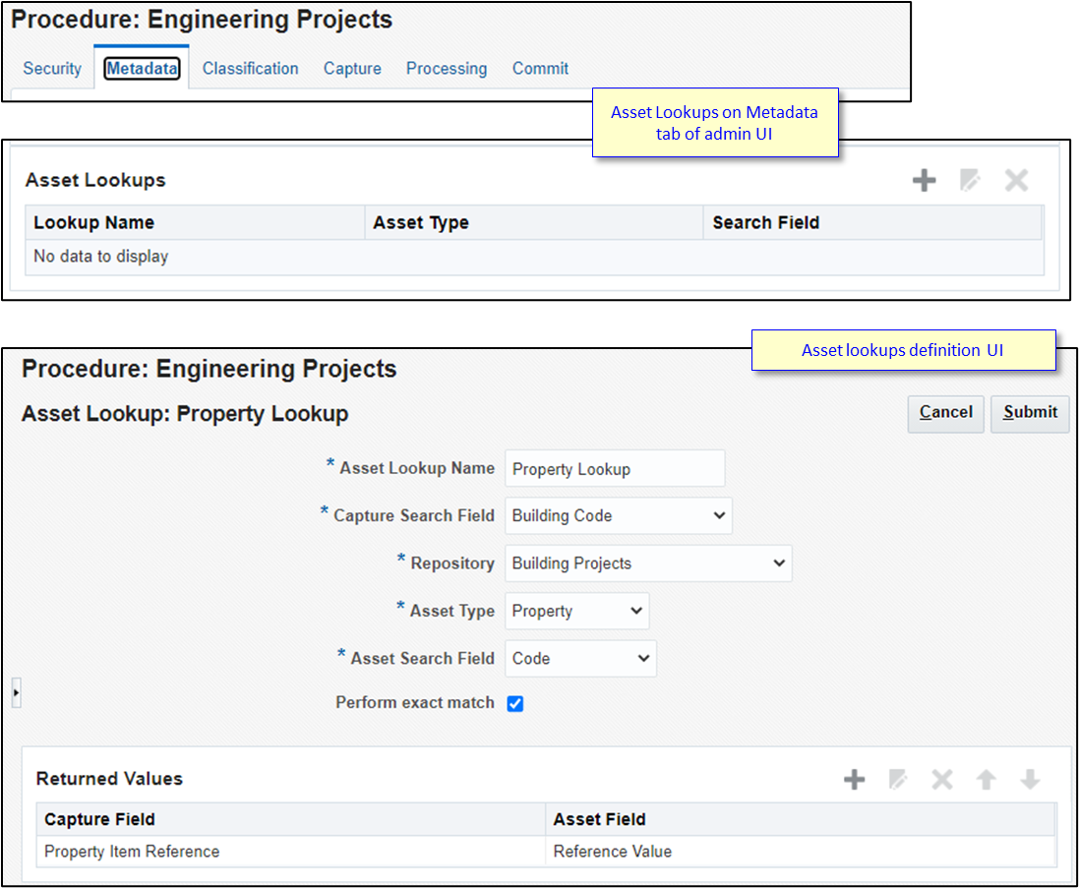Screen dimensions: 1079x888
Task: Open the Classification tab
Action: (250, 68)
